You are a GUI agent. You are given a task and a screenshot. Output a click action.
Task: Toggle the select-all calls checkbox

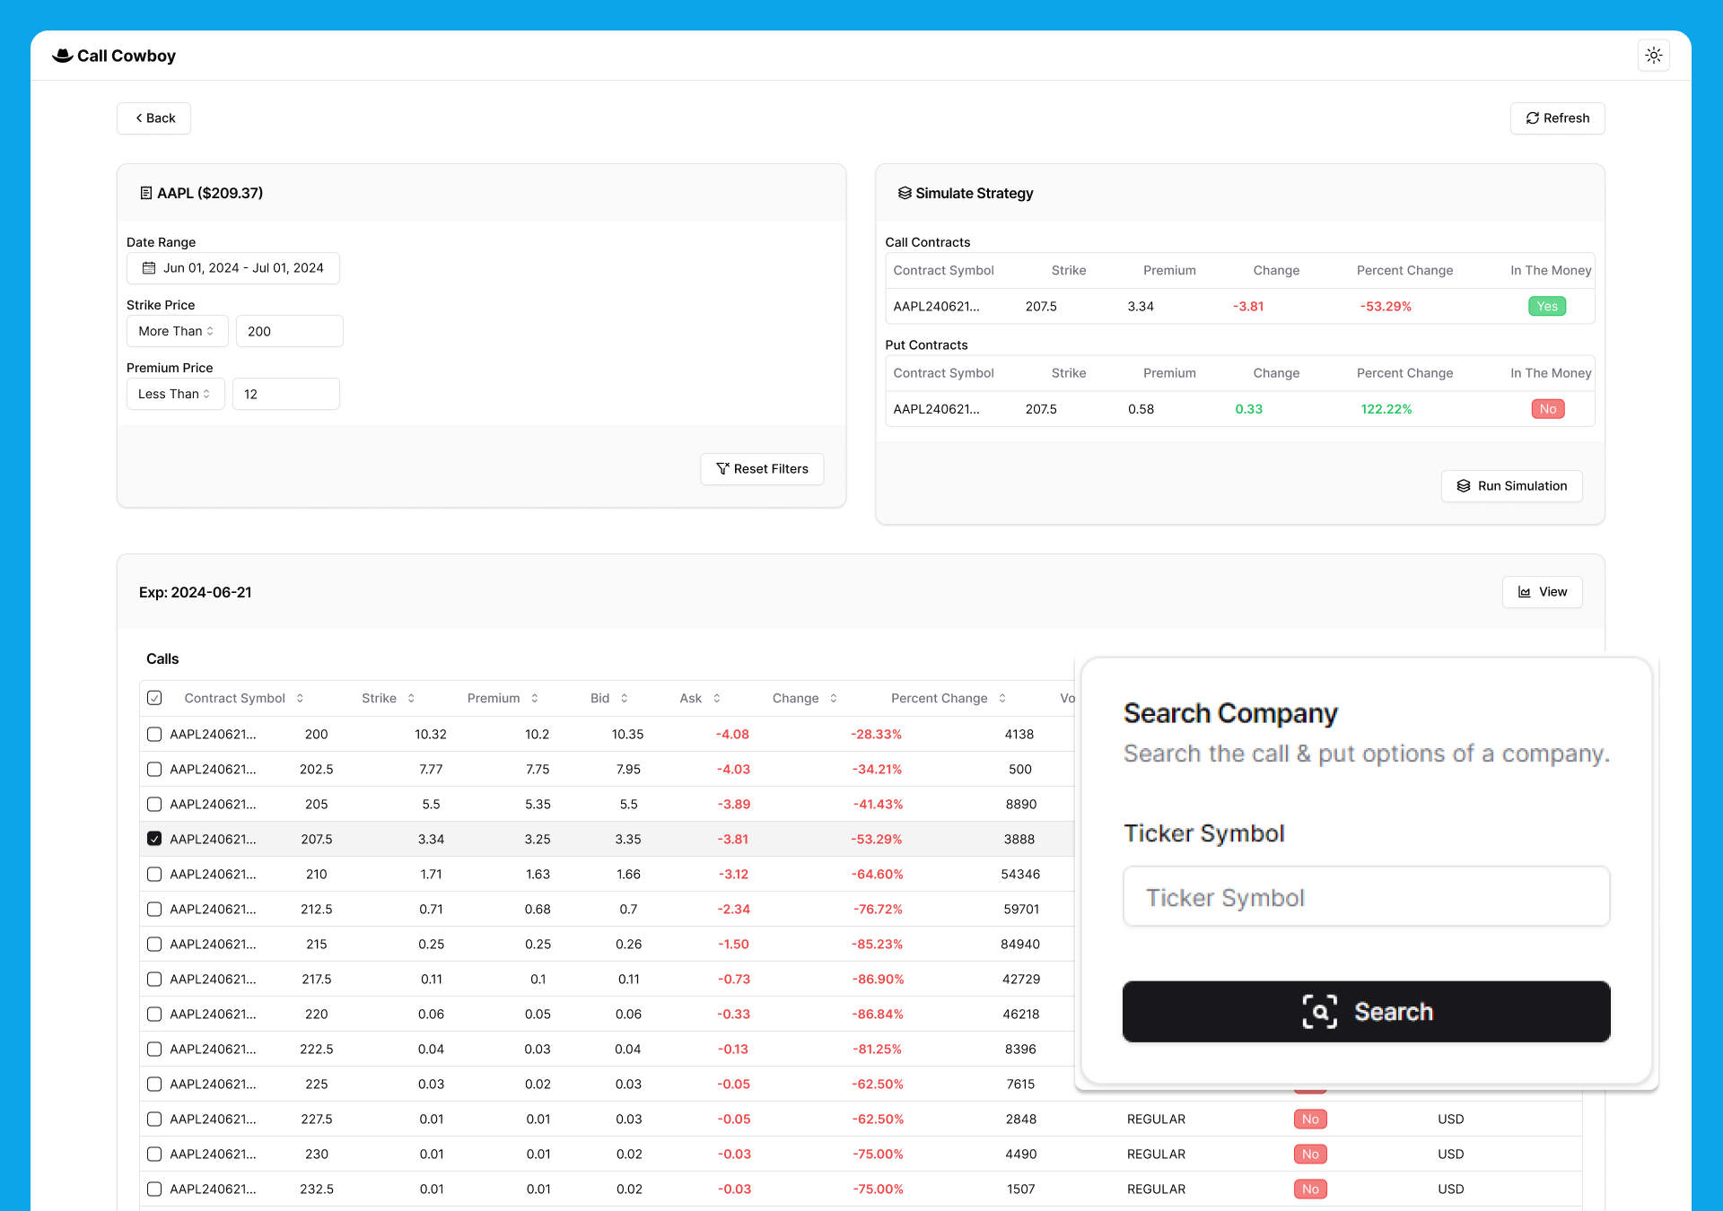point(154,698)
